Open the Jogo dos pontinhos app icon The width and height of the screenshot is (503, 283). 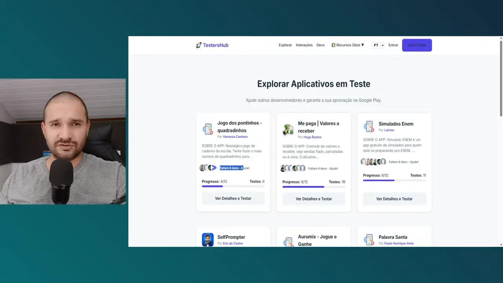(x=207, y=129)
